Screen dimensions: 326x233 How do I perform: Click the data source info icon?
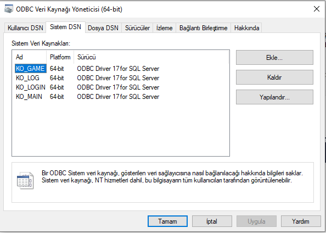point(25,180)
